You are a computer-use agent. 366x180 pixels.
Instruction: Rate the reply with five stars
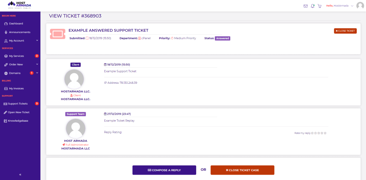pos(325,133)
